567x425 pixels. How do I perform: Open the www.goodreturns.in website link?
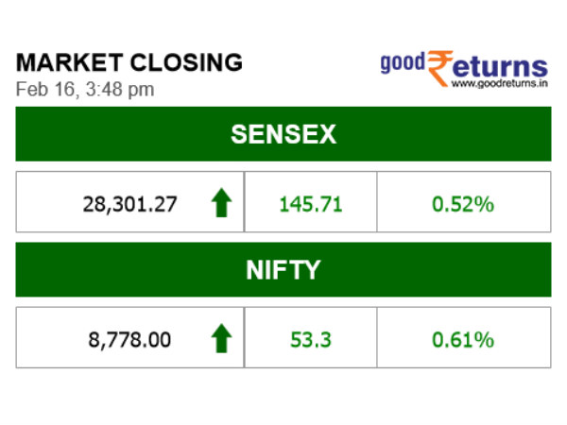coord(499,85)
